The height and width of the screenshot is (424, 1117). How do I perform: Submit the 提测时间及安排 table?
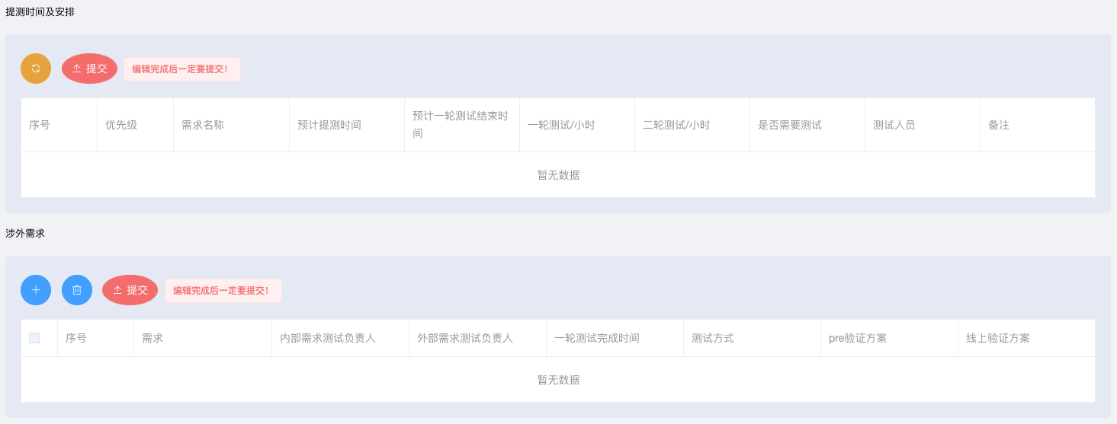tap(89, 69)
